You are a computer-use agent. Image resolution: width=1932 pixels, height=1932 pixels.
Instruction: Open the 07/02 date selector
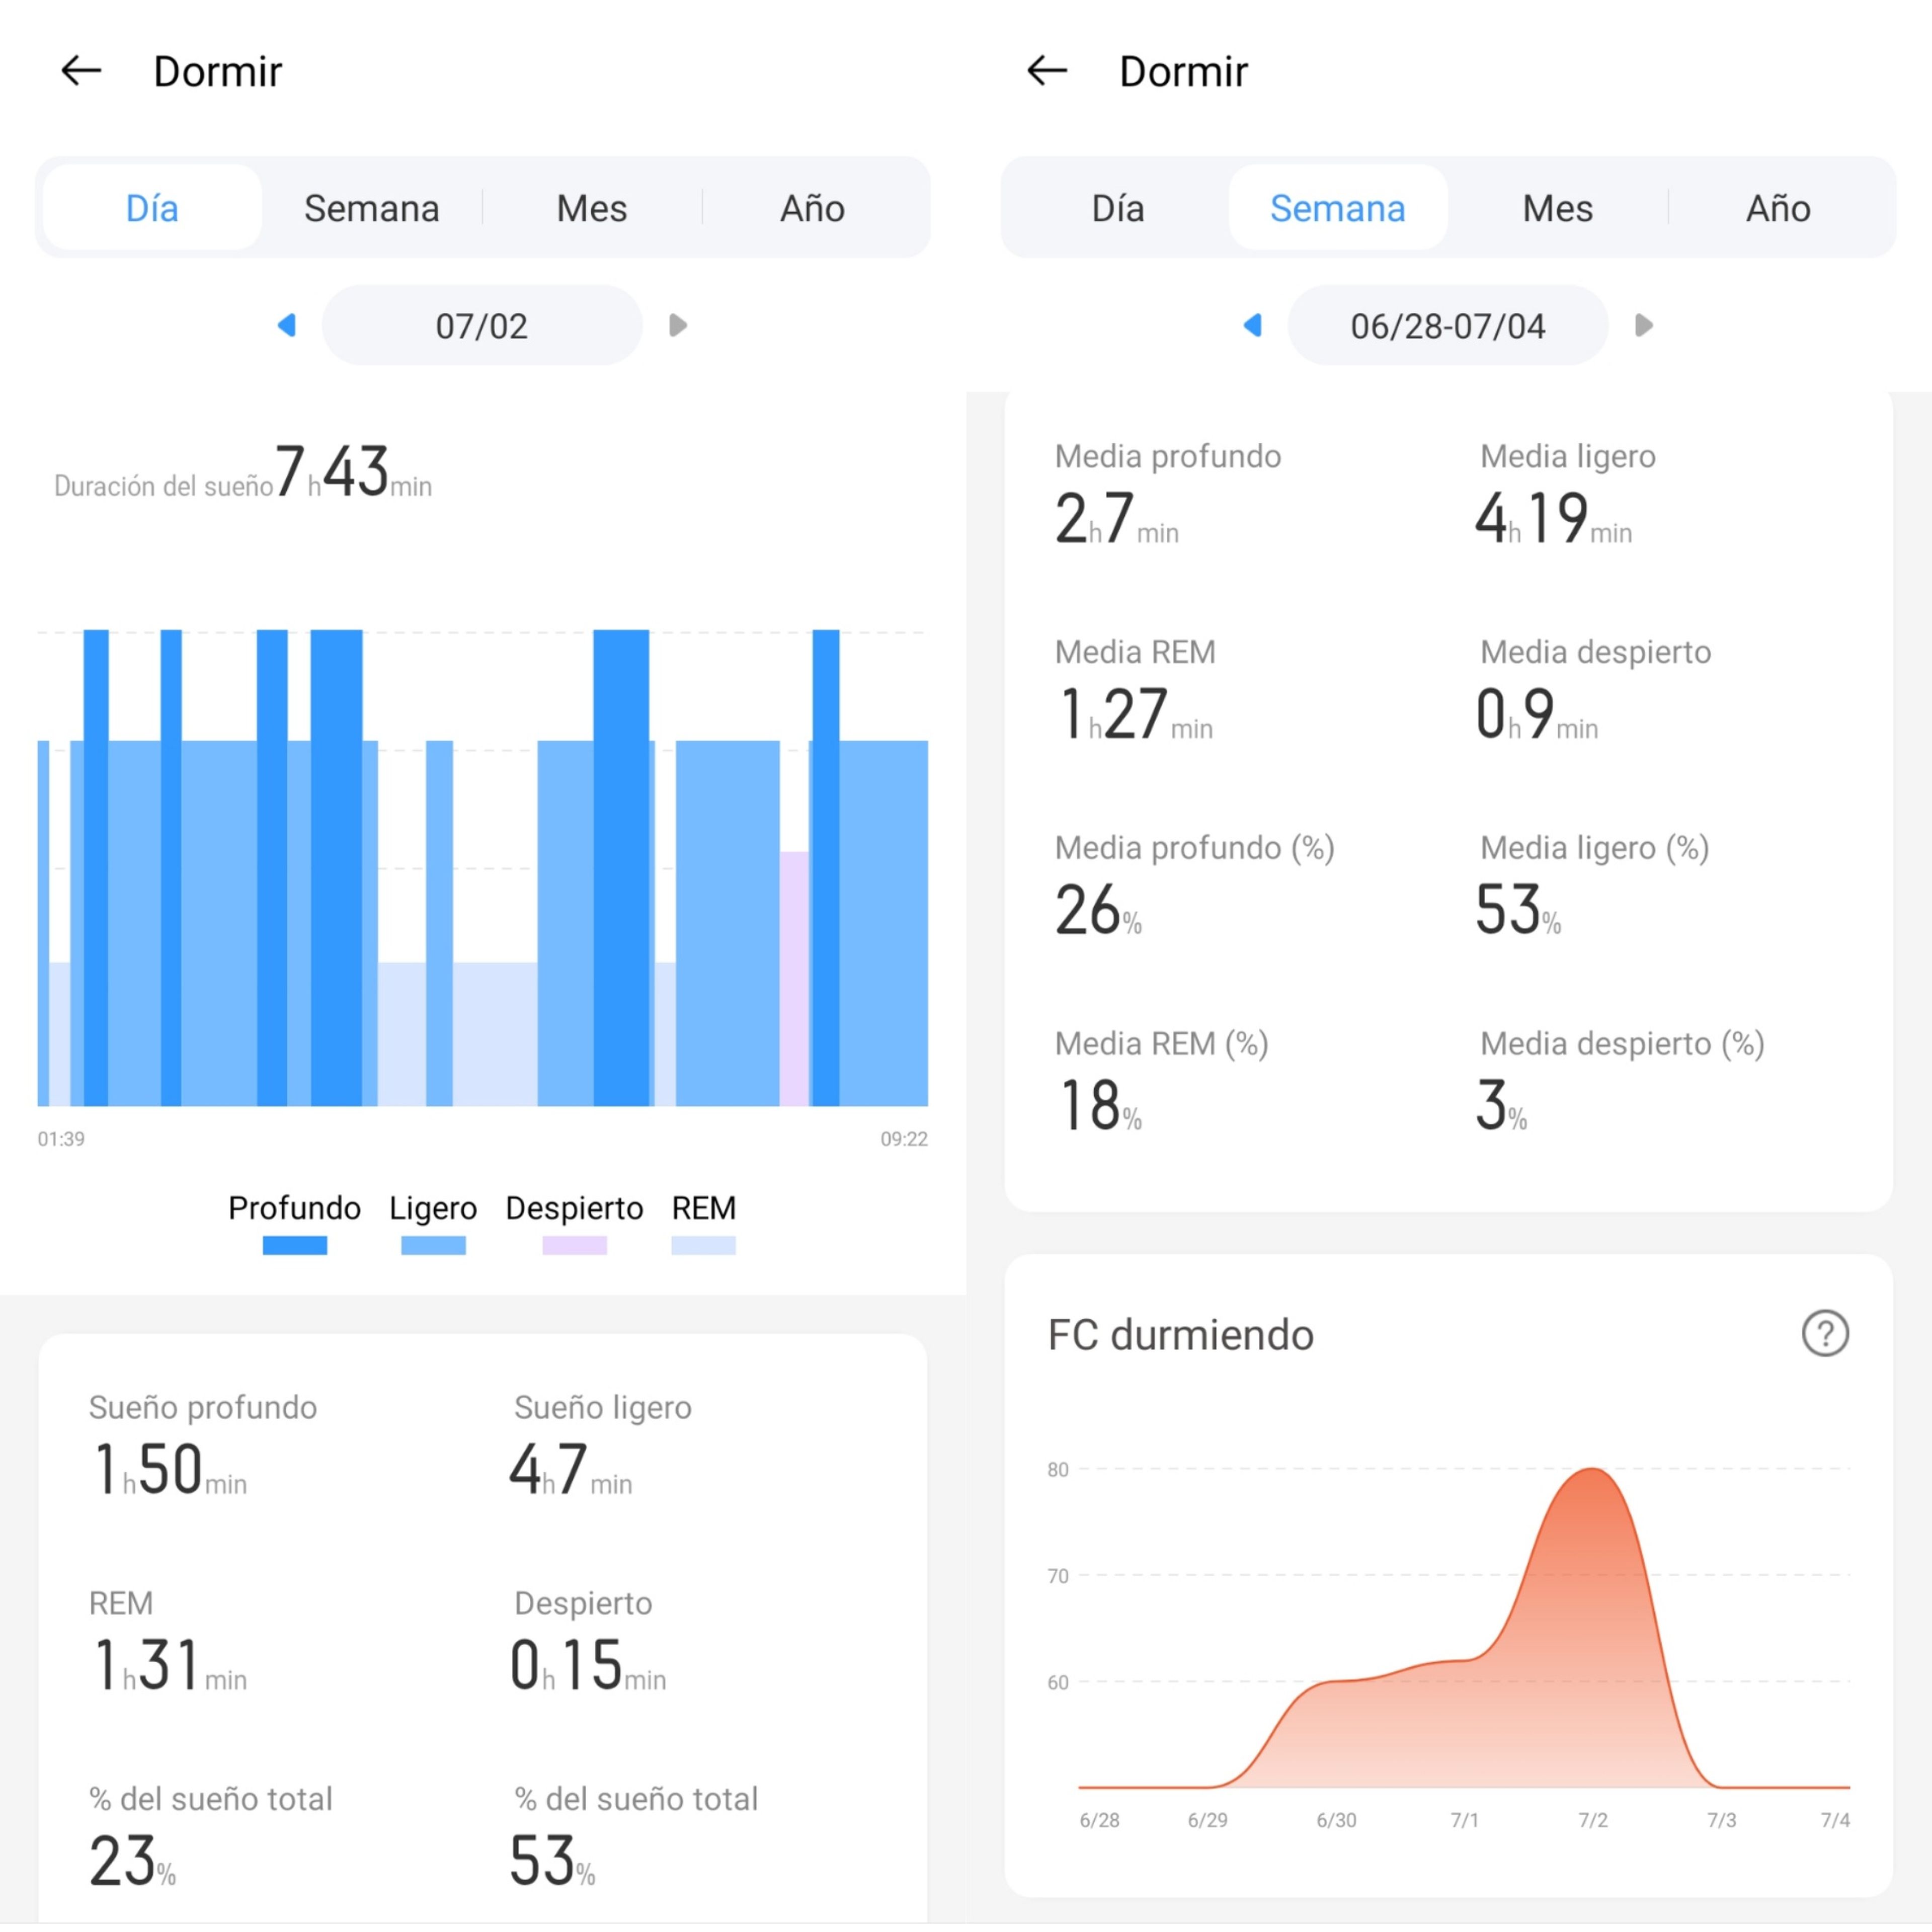(x=481, y=325)
